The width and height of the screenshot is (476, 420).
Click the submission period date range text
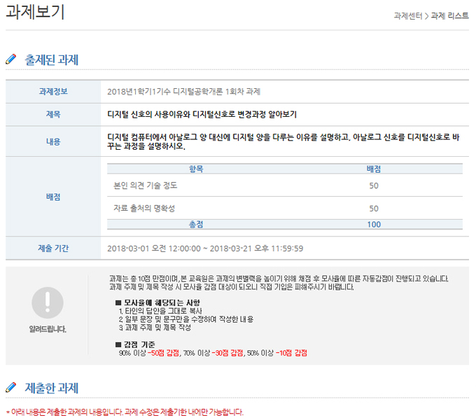205,248
